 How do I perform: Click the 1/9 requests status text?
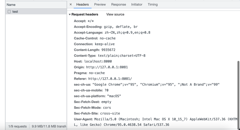(18, 126)
